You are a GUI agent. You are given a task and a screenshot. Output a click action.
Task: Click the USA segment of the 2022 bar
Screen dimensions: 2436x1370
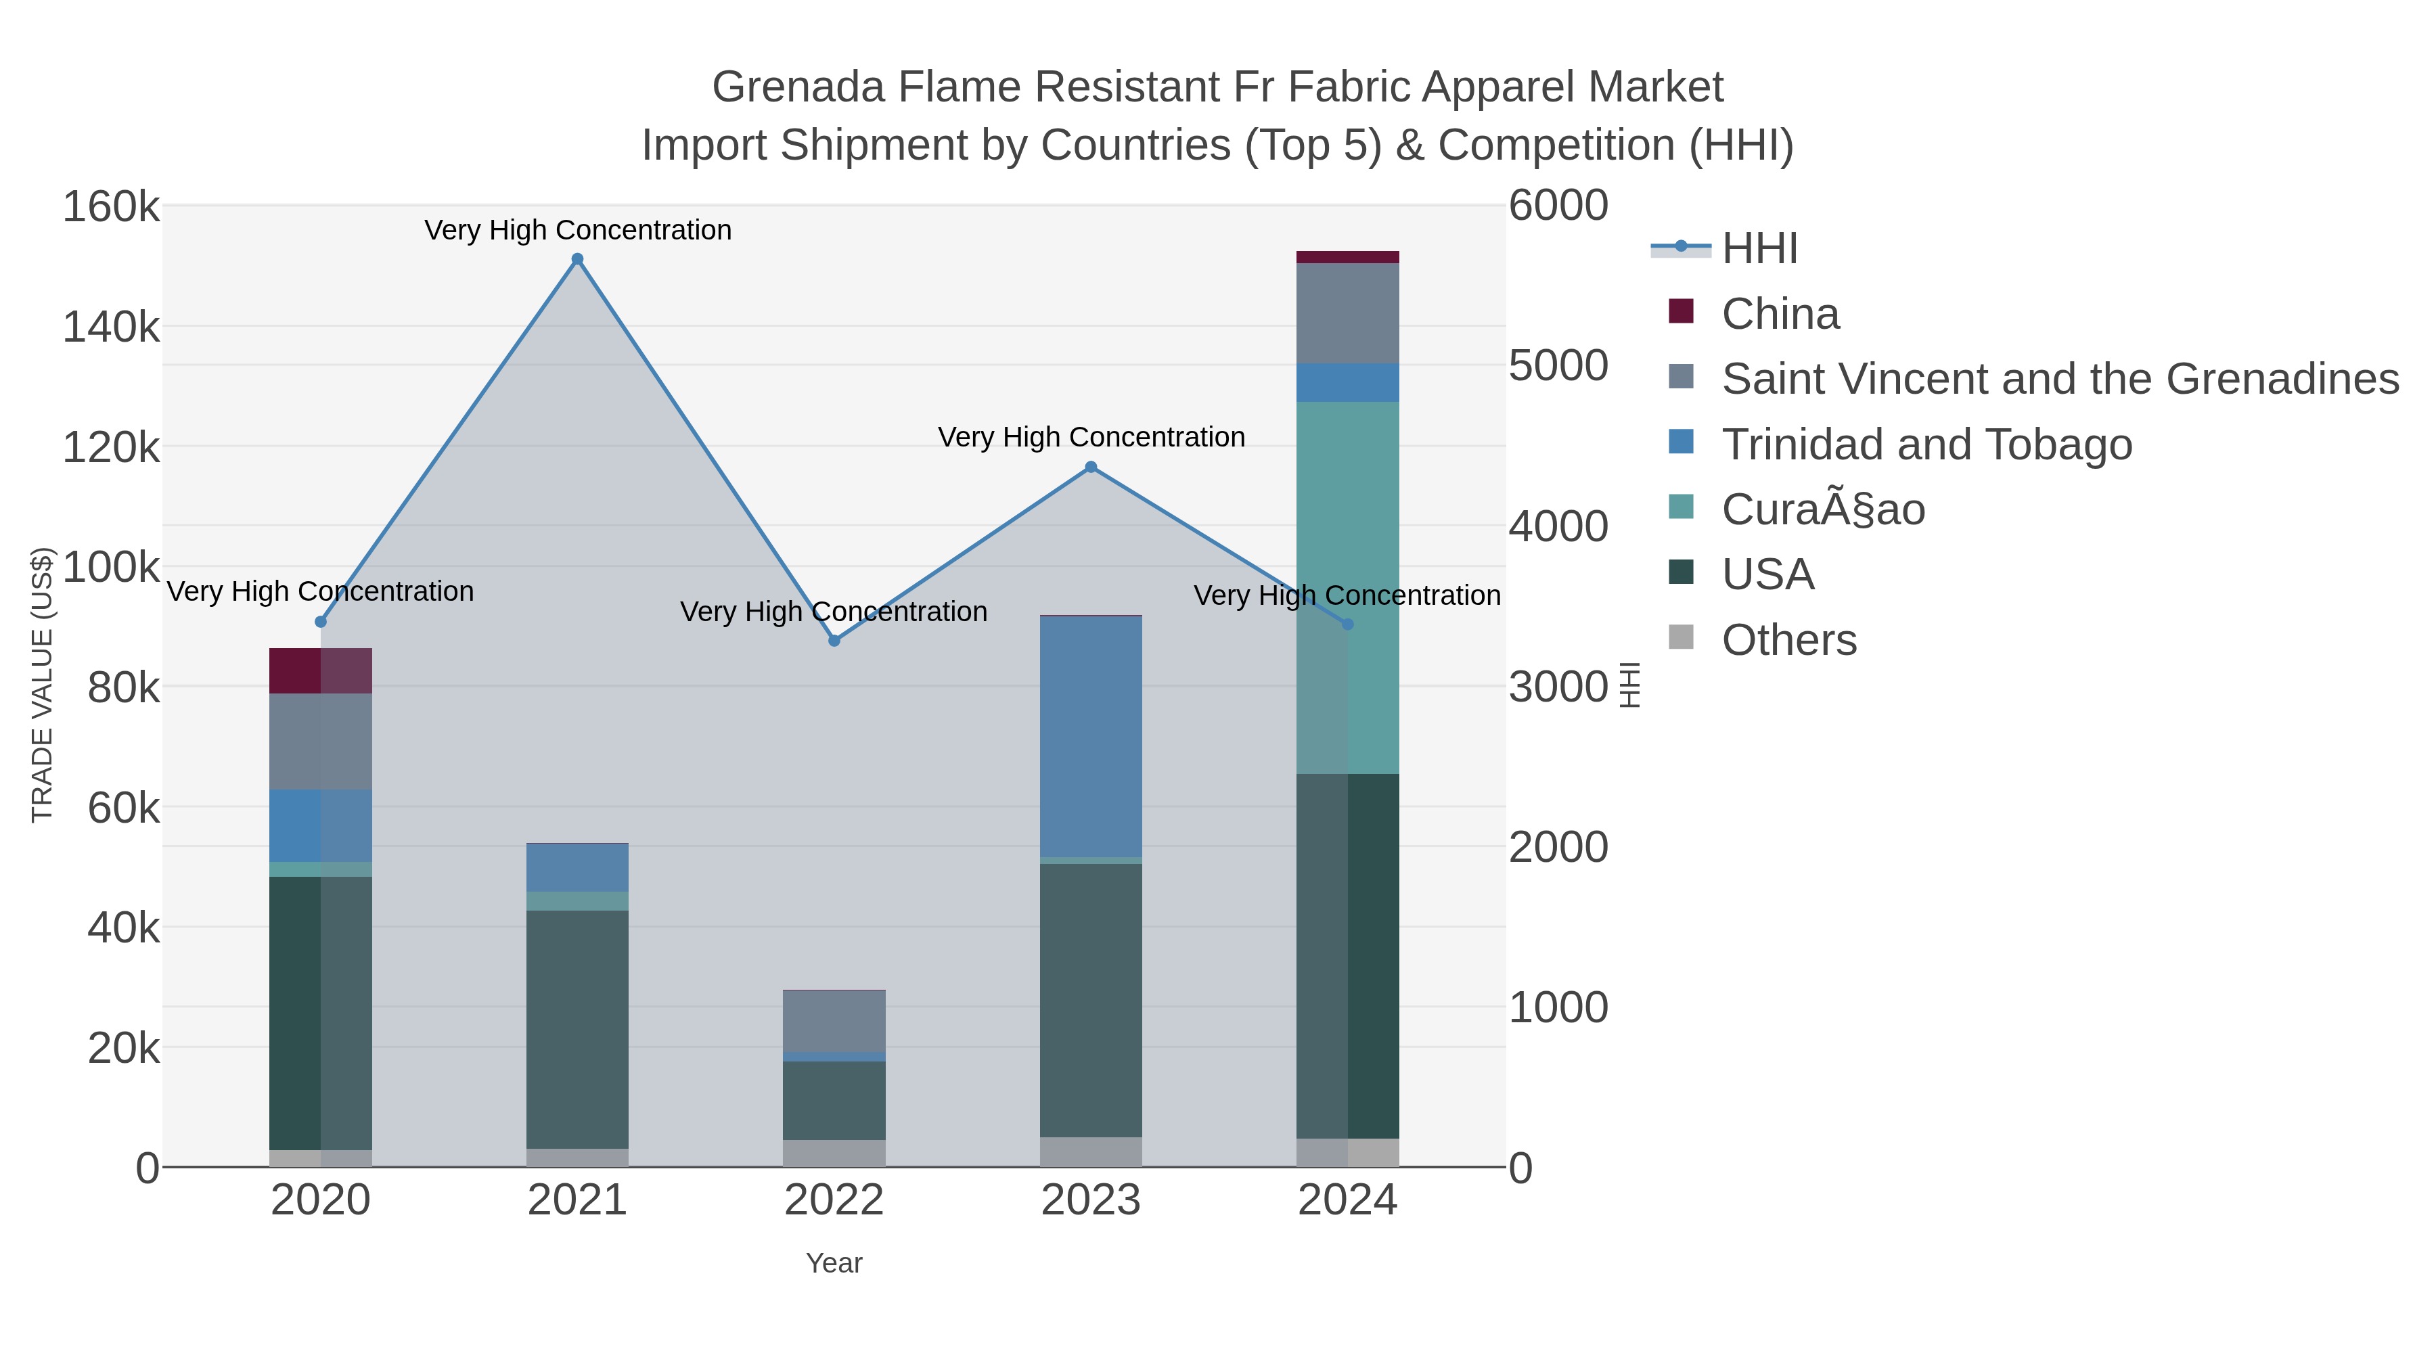click(x=834, y=1101)
